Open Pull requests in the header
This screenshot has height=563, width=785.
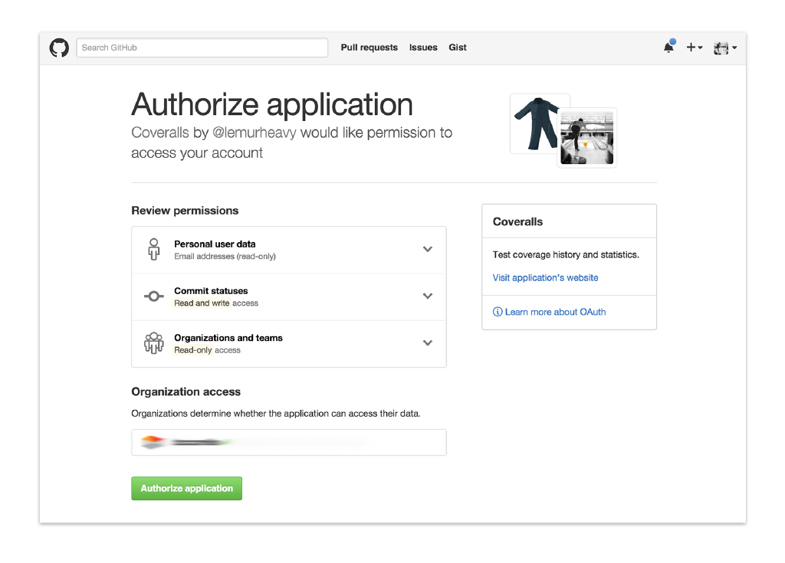point(370,47)
